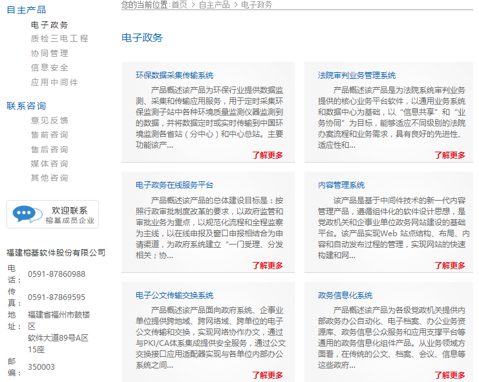
Task: Go to 信息安全 product category
Action: (x=50, y=67)
